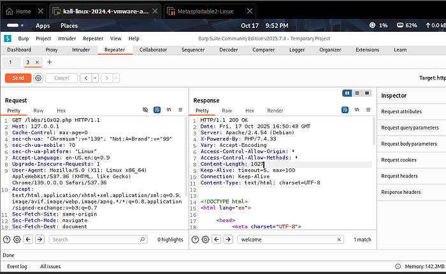Open the Kali Apps menu
The height and width of the screenshot is (274, 446).
(x=43, y=25)
